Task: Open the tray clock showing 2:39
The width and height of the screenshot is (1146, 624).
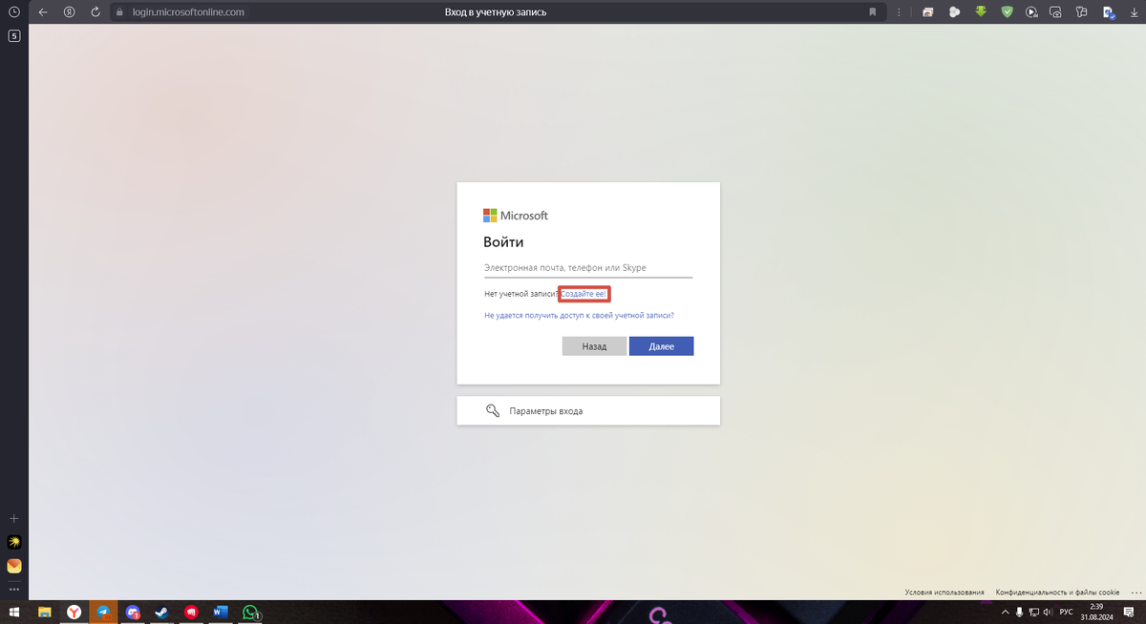Action: click(1096, 612)
